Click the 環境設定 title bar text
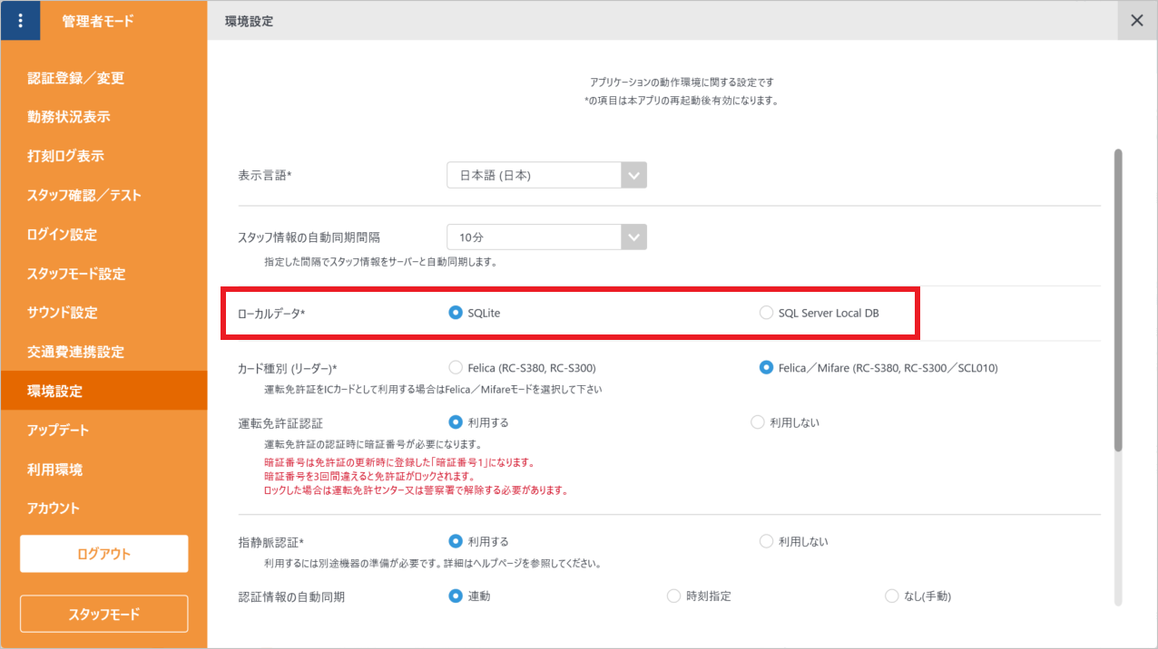Screen dimensions: 1158x649 pyautogui.click(x=250, y=21)
